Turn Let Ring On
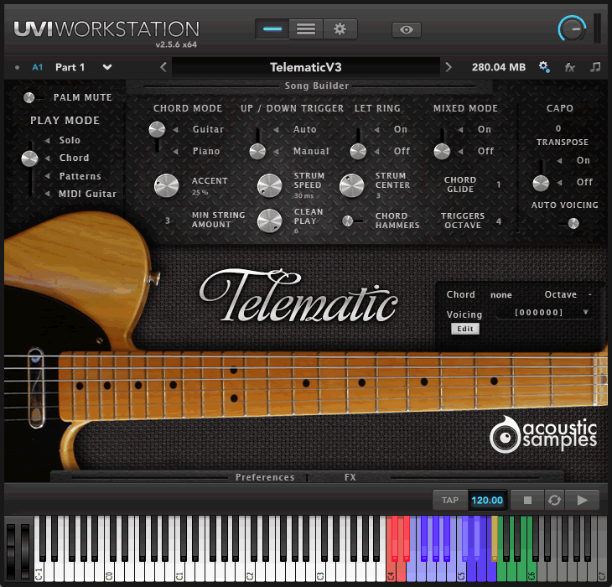Viewport: 612px width, 587px height. click(401, 129)
